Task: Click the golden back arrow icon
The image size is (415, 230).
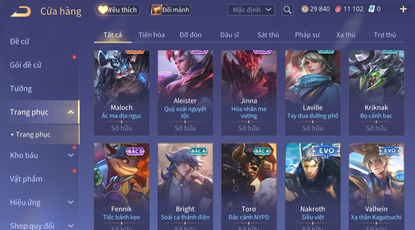Action: click(21, 12)
